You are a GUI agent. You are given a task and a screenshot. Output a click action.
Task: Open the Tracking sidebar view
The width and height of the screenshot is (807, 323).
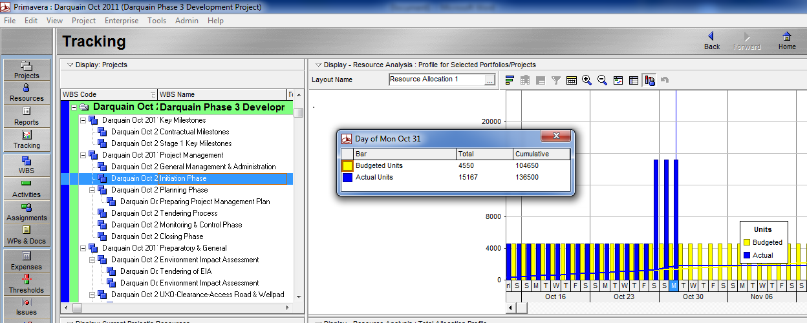(27, 140)
